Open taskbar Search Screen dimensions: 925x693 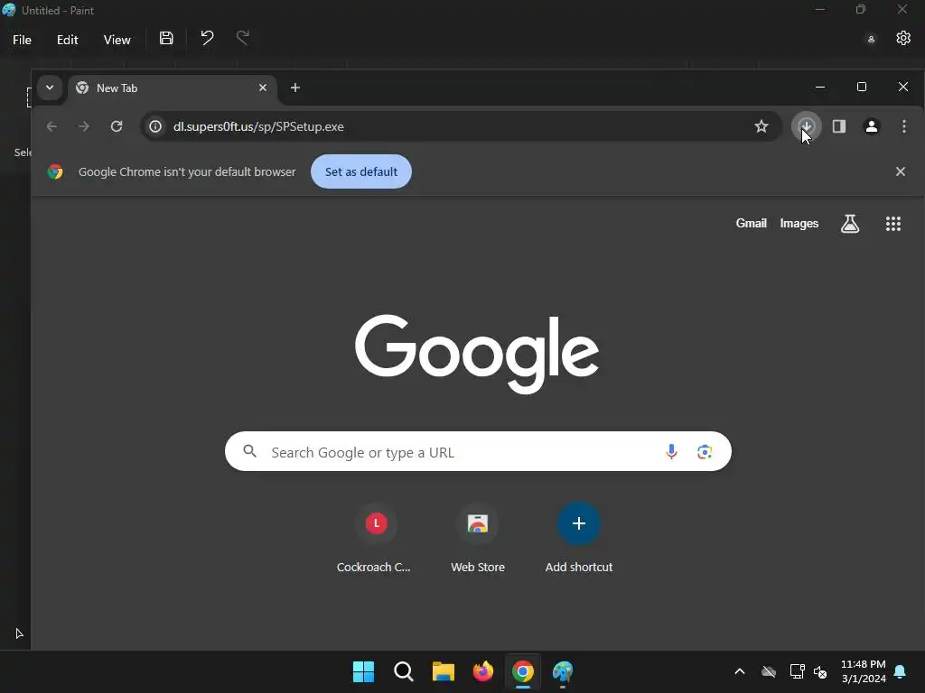(x=404, y=671)
